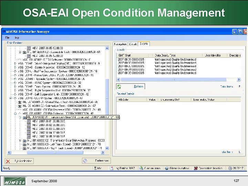Select the Power Control Unit tree item

pyautogui.click(x=56, y=75)
